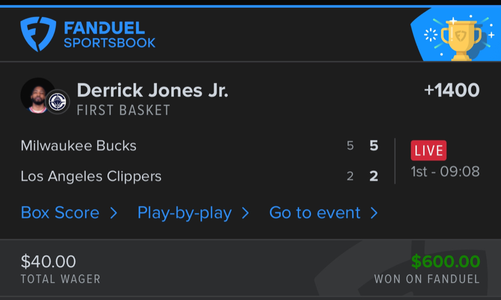Click the $600.00 winnings amount
501x300 pixels.
[445, 261]
